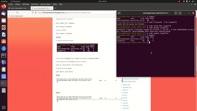Open the Aide menu
This screenshot has height=111, width=197.
coord(61,4)
